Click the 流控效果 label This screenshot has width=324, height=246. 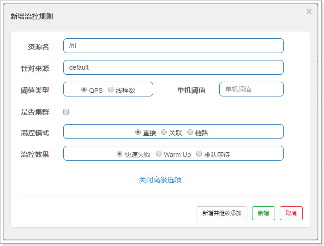(x=35, y=155)
